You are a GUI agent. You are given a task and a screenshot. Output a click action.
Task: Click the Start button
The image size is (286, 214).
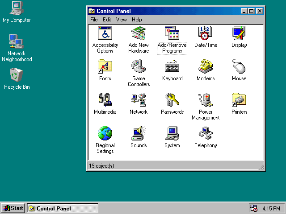pyautogui.click(x=13, y=208)
